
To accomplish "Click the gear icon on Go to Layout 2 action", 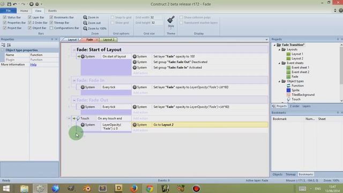I will [135, 125].
